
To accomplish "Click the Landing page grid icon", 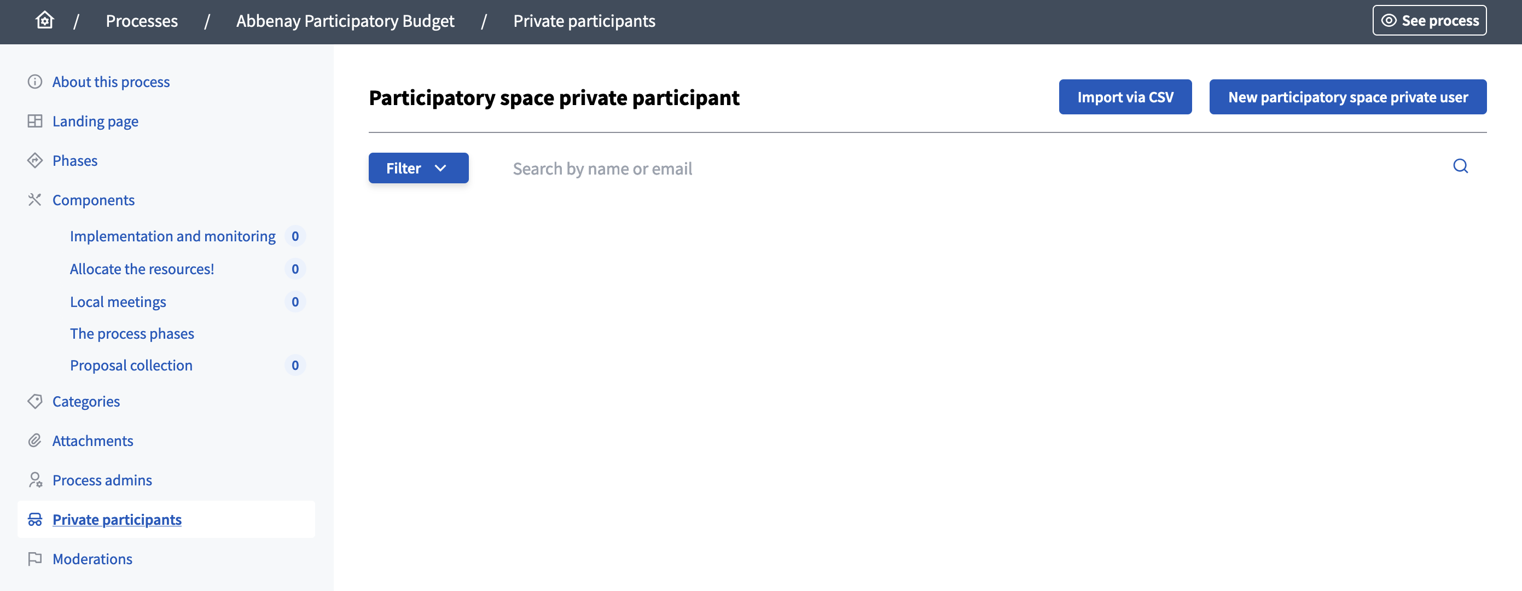I will pos(35,120).
